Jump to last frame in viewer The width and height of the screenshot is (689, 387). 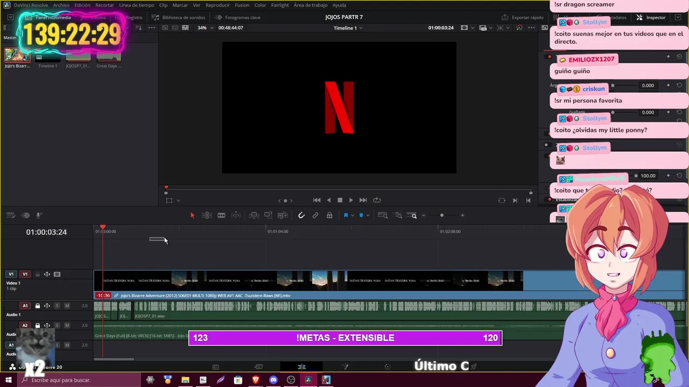[363, 200]
